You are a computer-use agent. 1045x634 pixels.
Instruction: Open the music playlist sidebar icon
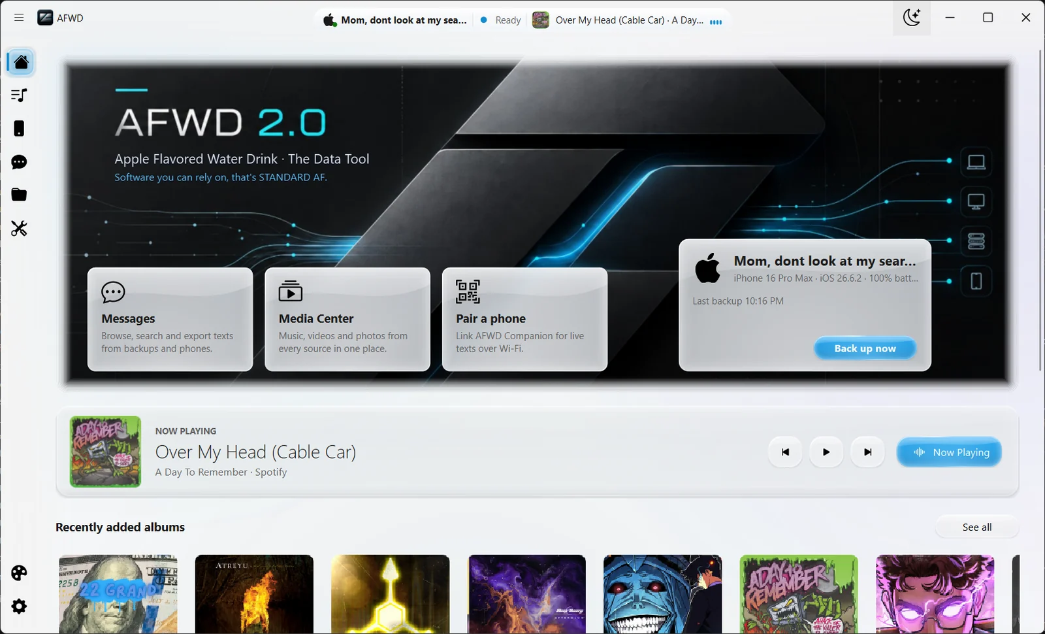click(x=20, y=95)
